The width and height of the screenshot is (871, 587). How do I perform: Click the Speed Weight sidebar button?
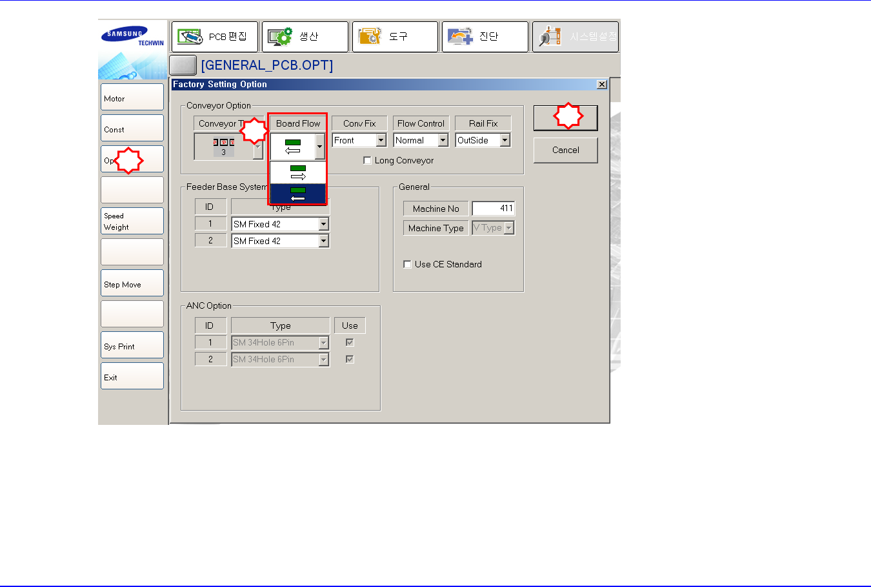point(132,221)
